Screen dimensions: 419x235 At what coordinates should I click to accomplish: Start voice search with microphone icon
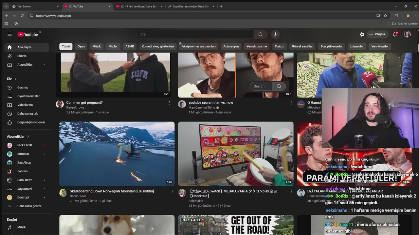[275, 34]
